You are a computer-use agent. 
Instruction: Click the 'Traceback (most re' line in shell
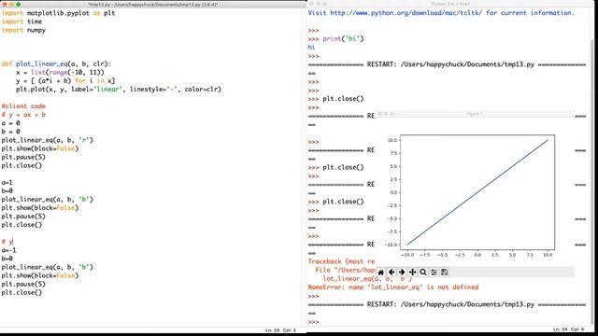pos(341,261)
